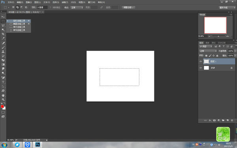The height and width of the screenshot is (148, 237).
Task: Hide the 图层 1 layer eye icon
Action: click(201, 62)
